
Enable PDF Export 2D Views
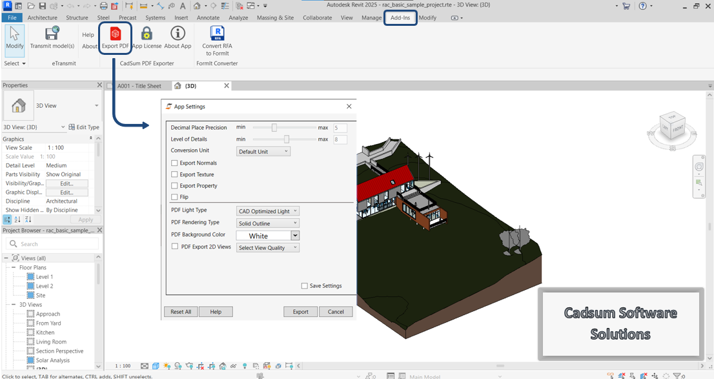pyautogui.click(x=174, y=246)
